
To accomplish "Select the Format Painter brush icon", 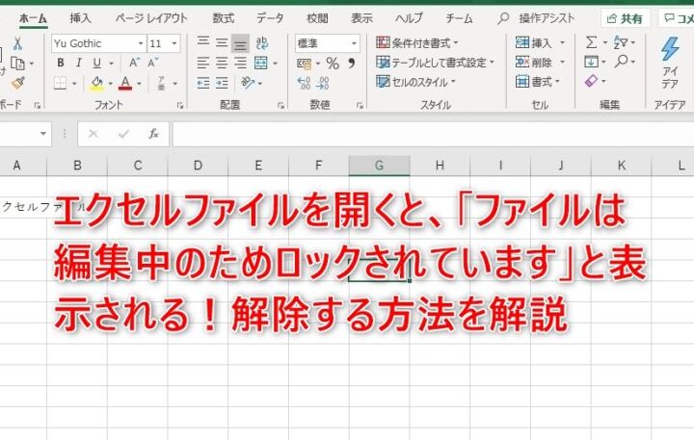I will (x=17, y=84).
